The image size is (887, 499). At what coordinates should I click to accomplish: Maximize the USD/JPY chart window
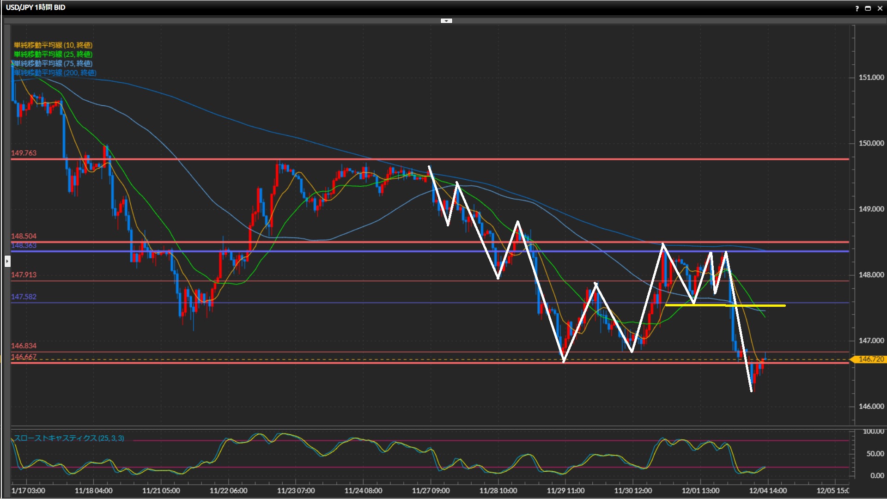(868, 8)
